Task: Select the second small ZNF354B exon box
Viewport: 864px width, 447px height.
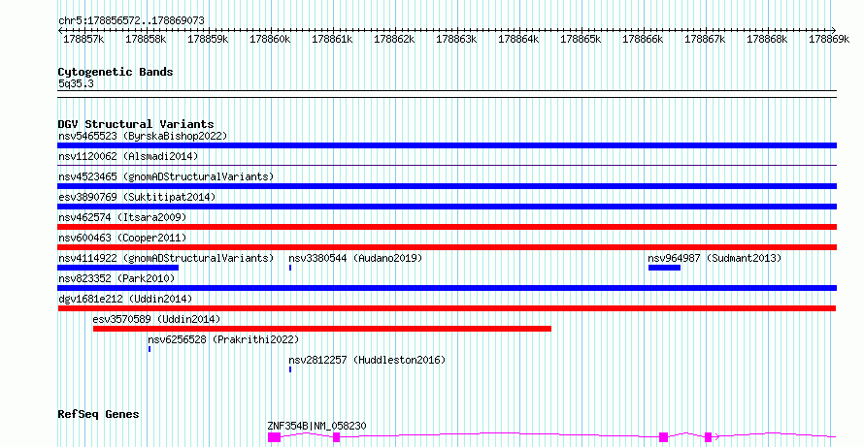Action: 337,437
